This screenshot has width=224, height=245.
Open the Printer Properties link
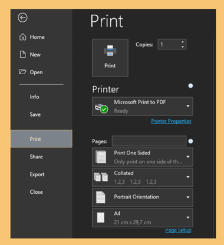[x=171, y=121]
